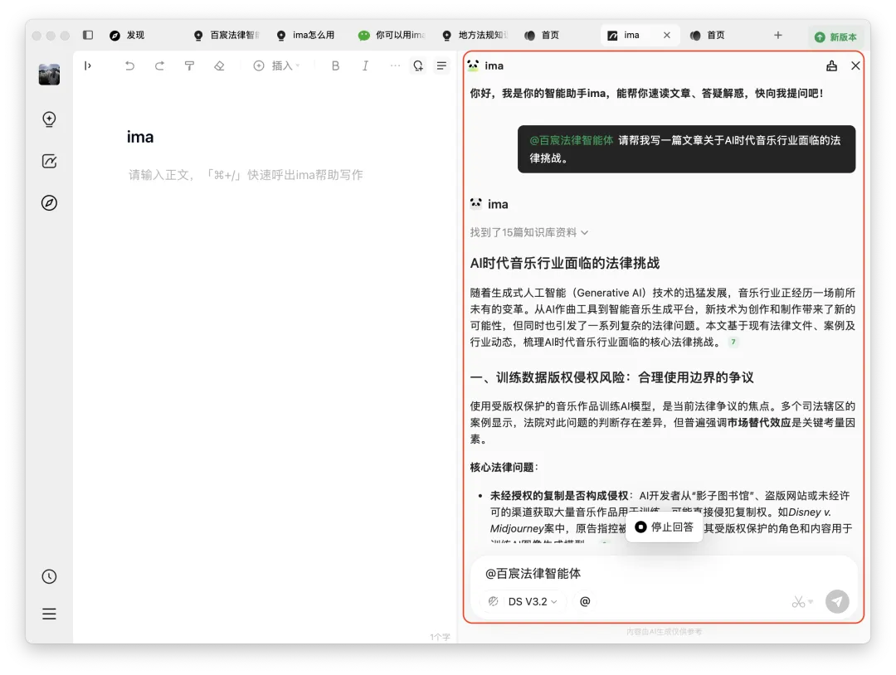Open the first 首页 tab
The height and width of the screenshot is (675, 896).
click(x=543, y=36)
